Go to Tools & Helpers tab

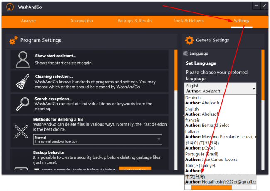pyautogui.click(x=188, y=21)
